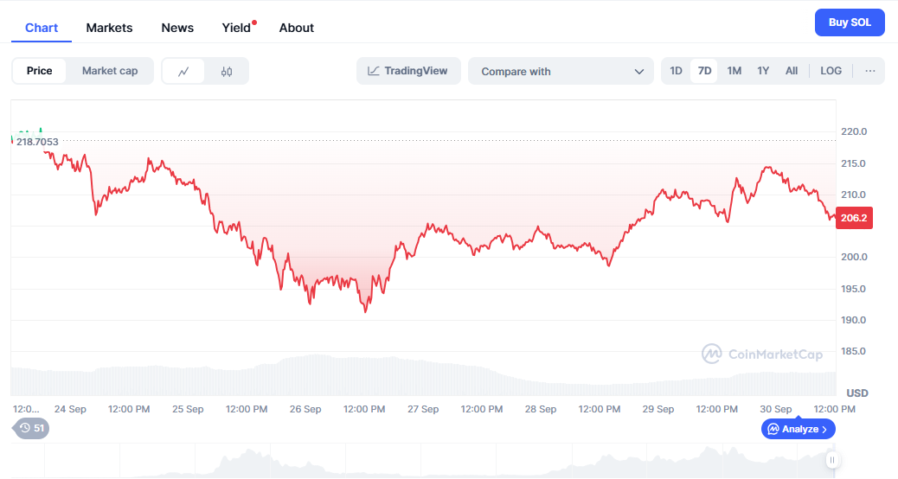Click the 206.2 current price label

click(x=854, y=218)
